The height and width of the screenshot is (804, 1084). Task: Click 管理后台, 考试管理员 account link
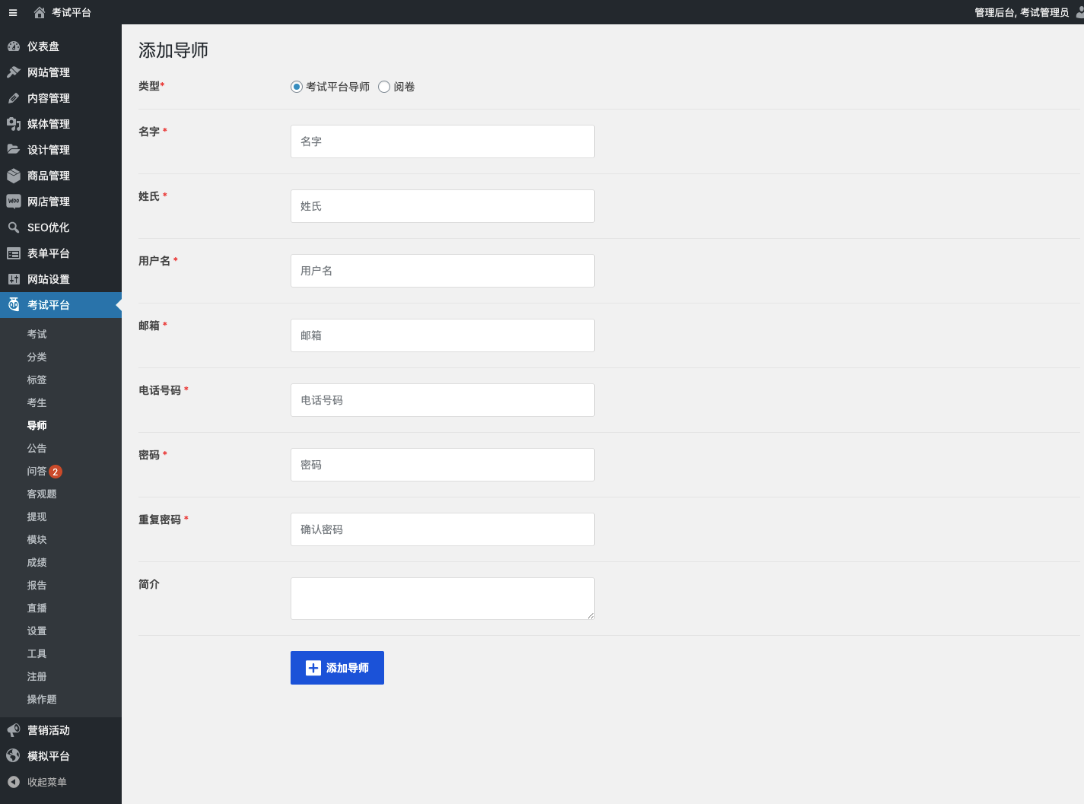coord(1021,12)
